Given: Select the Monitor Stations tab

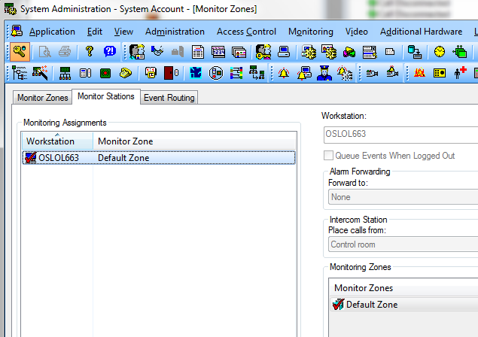Looking at the screenshot, I should (x=106, y=96).
